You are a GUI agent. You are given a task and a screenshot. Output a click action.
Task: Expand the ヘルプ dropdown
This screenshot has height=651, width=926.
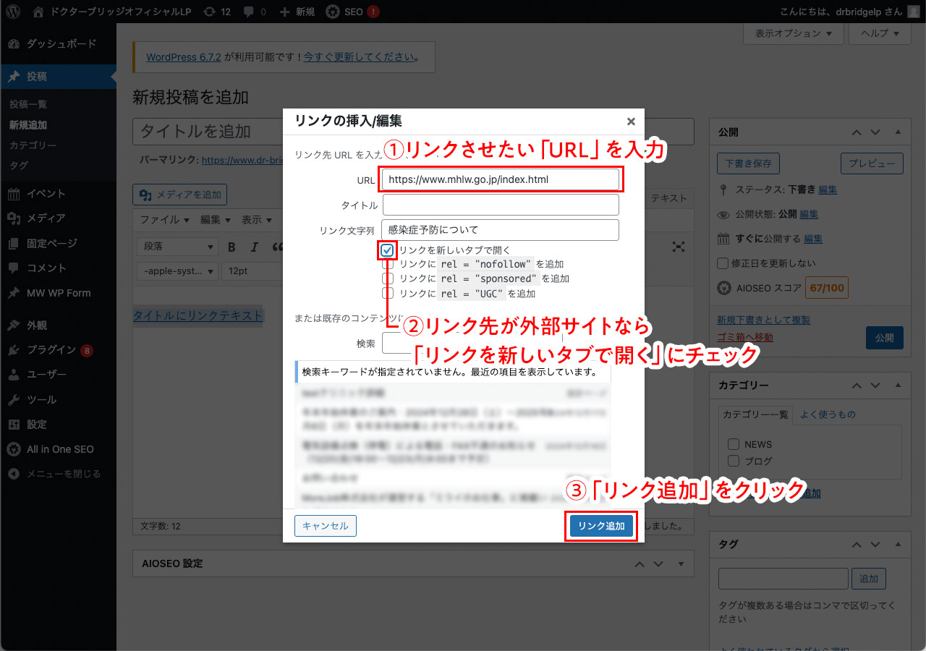tap(880, 33)
